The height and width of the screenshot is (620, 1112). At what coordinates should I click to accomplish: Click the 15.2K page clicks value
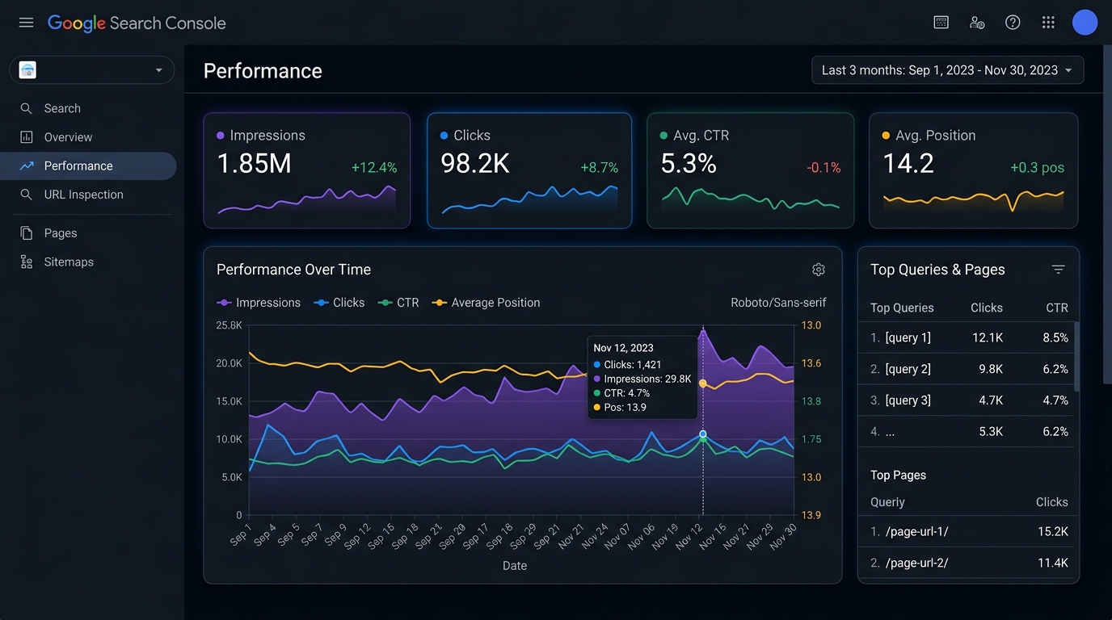(1053, 531)
